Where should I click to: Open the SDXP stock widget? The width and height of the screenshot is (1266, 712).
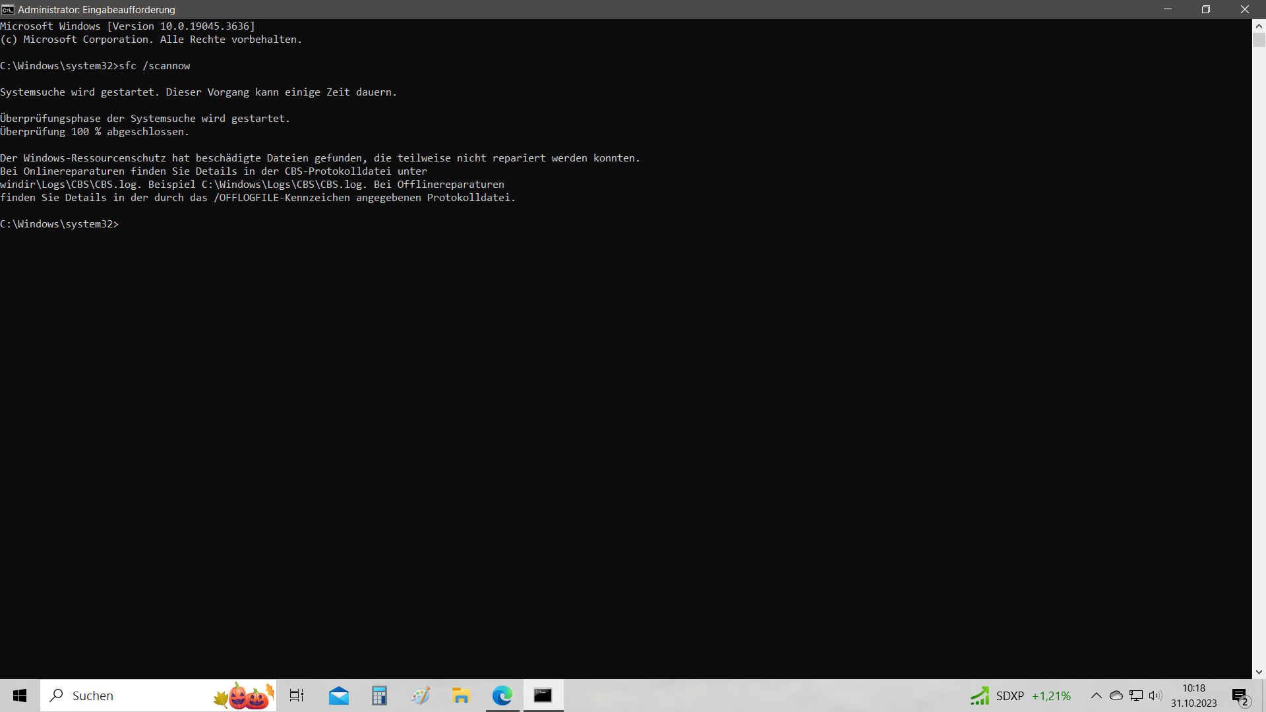coord(1019,696)
